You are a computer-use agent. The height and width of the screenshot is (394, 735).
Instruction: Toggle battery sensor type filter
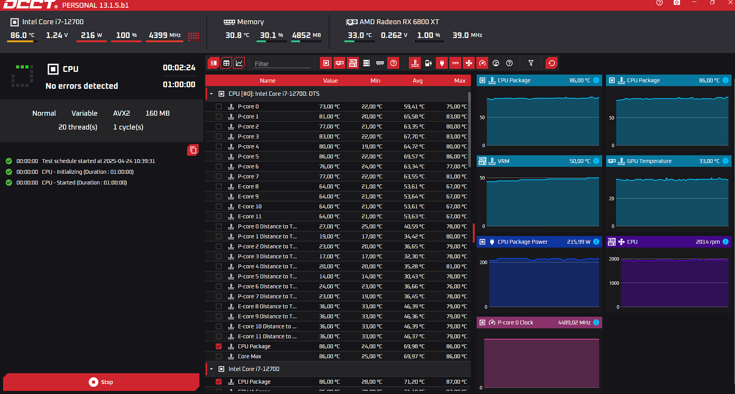[429, 63]
